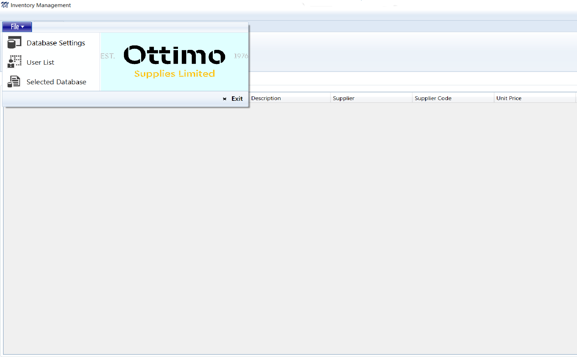Click the X icon next to Exit
The image size is (577, 357).
[x=224, y=99]
